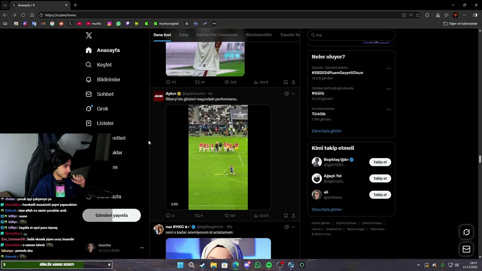
Task: Switch to Eternal Fire Community tab
Action: pos(217,35)
